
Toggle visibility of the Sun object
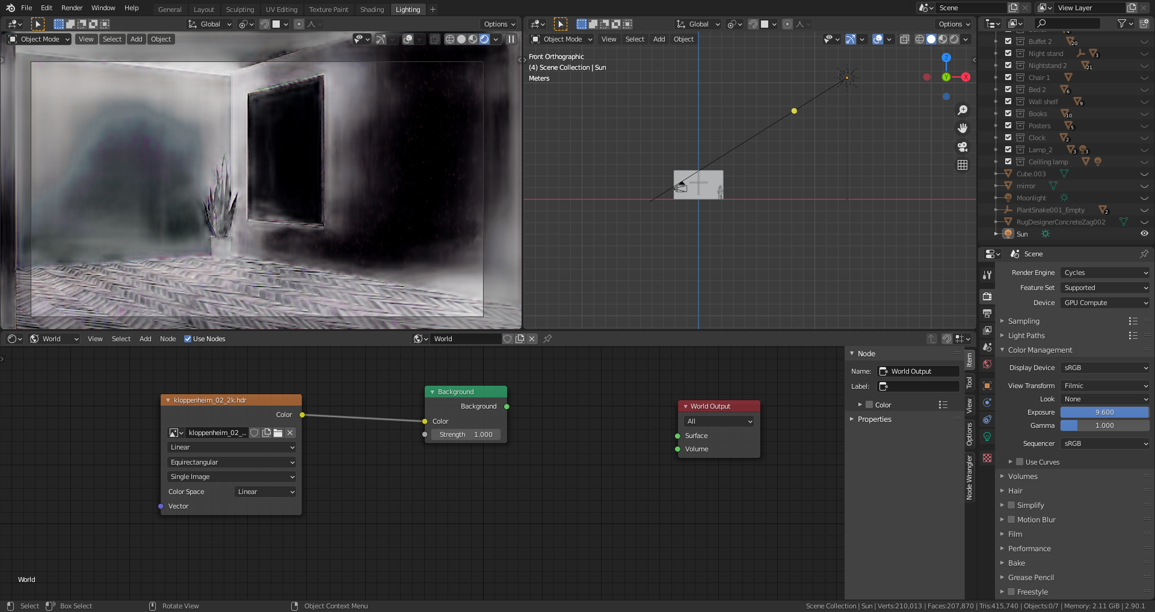click(1144, 233)
